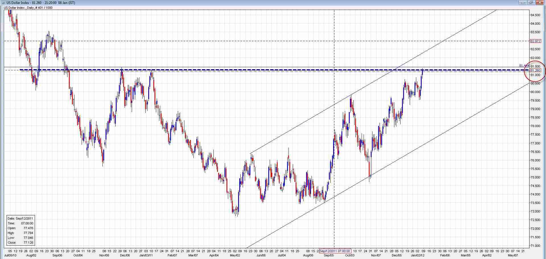Select the highlighted Sep/12/2011 date label
The height and width of the screenshot is (259, 546).
(x=335, y=251)
